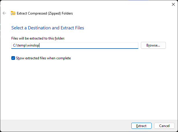
Task: Cancel the extraction wizard
Action: click(x=164, y=126)
